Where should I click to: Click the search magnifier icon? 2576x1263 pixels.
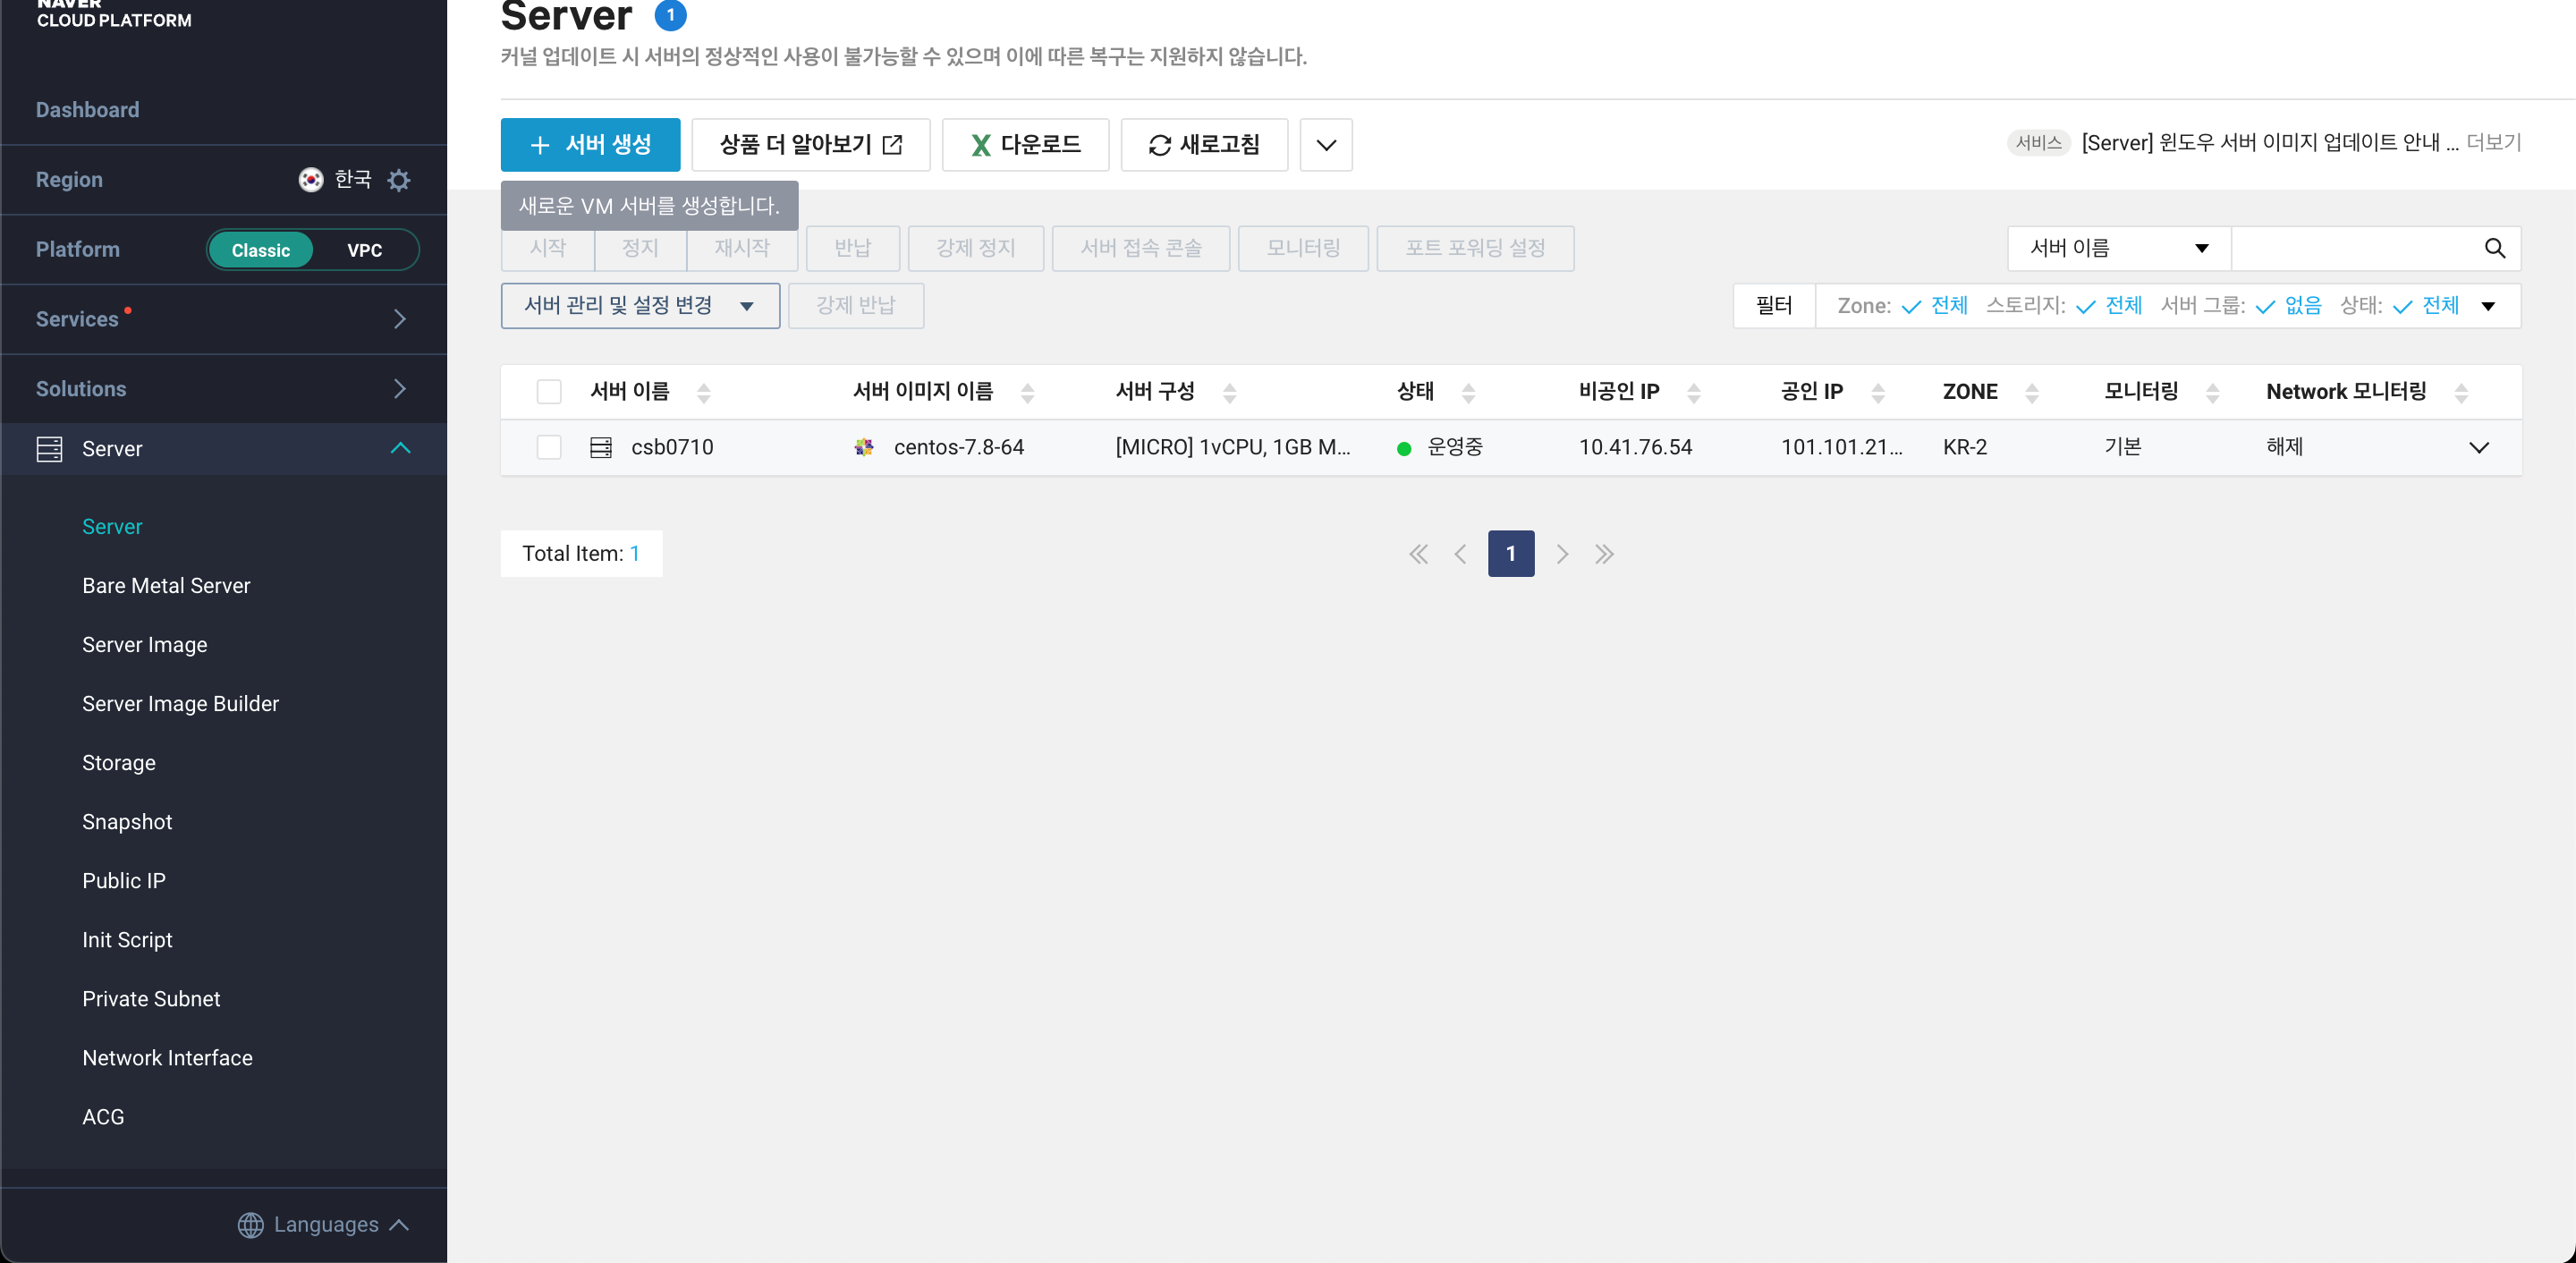[2494, 248]
